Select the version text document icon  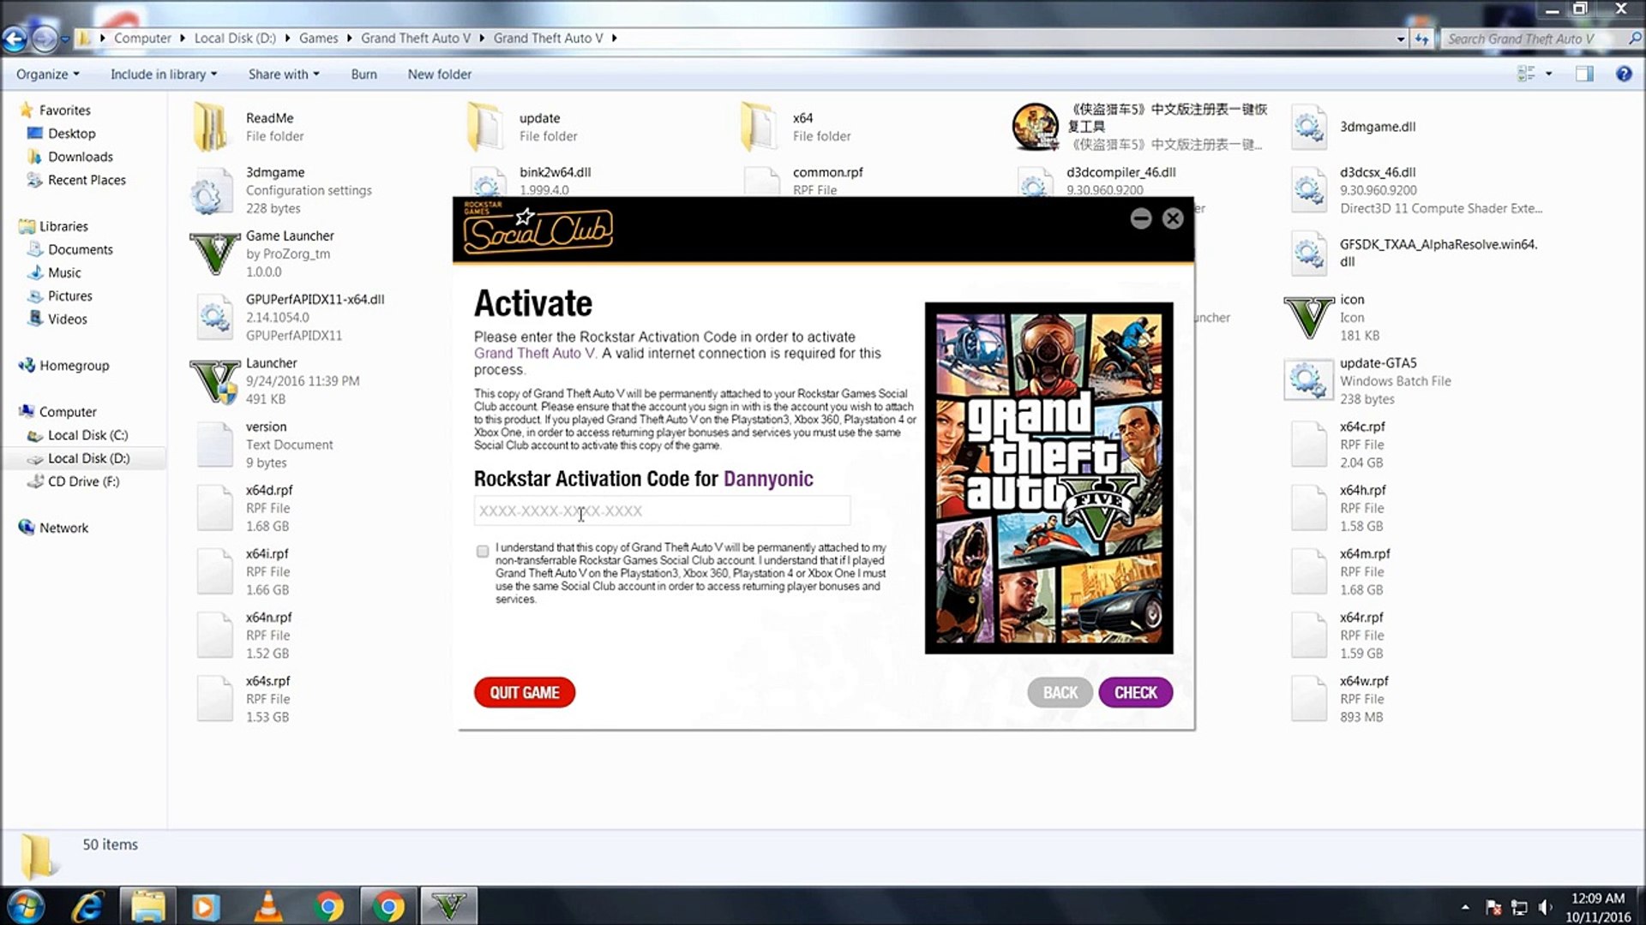(x=214, y=445)
